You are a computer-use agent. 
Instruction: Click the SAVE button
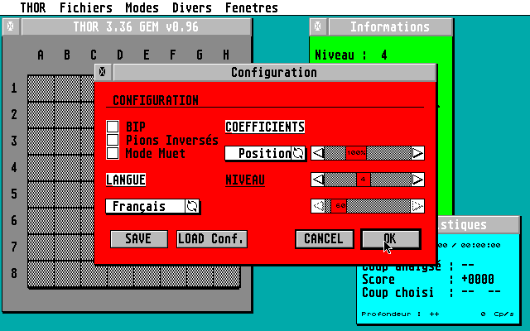tap(139, 239)
